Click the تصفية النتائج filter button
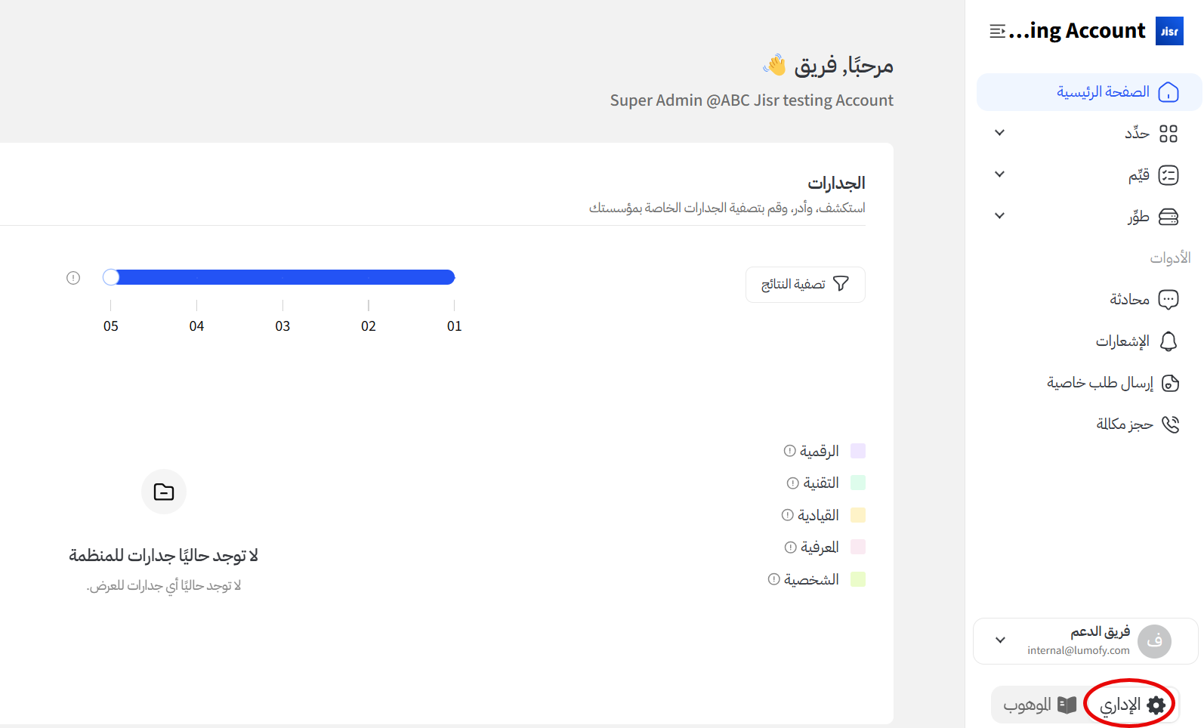1204x728 pixels. pyautogui.click(x=805, y=284)
